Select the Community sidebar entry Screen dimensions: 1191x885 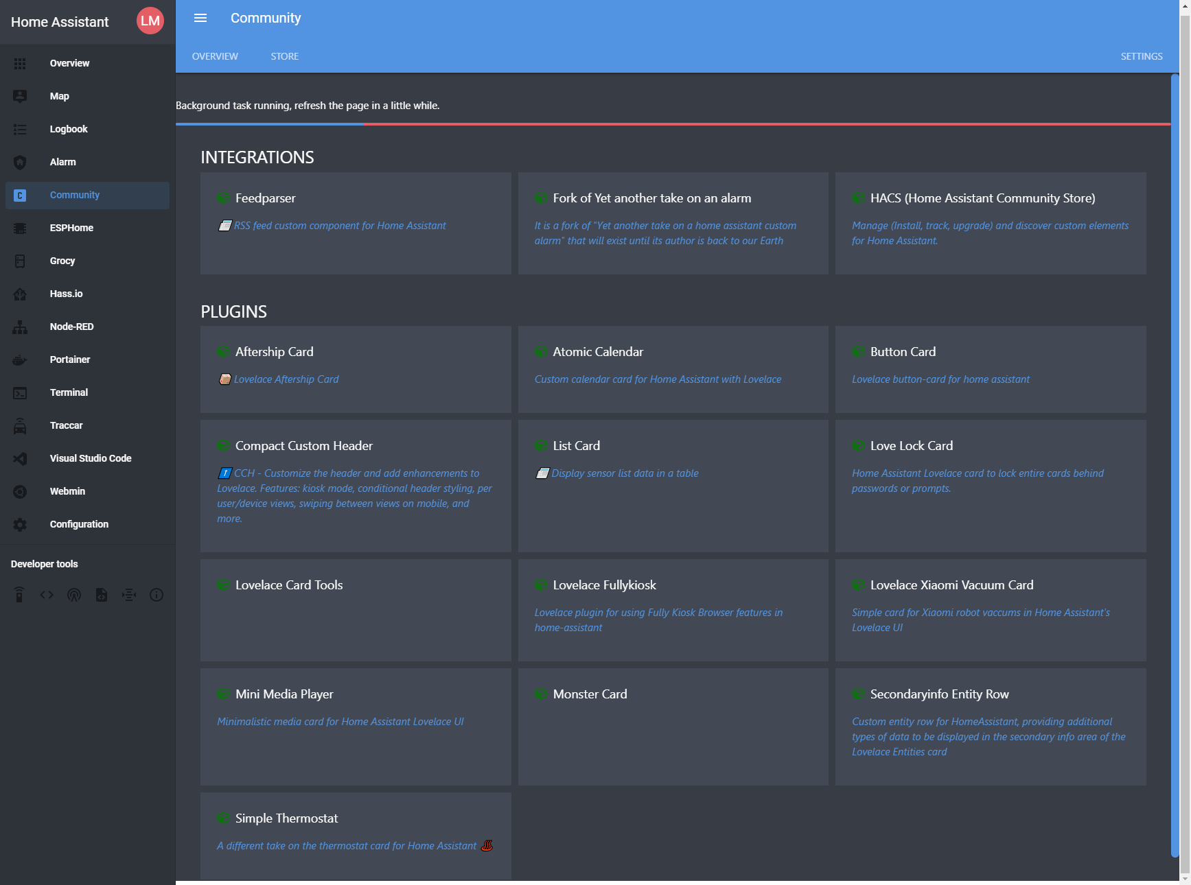[x=74, y=195]
